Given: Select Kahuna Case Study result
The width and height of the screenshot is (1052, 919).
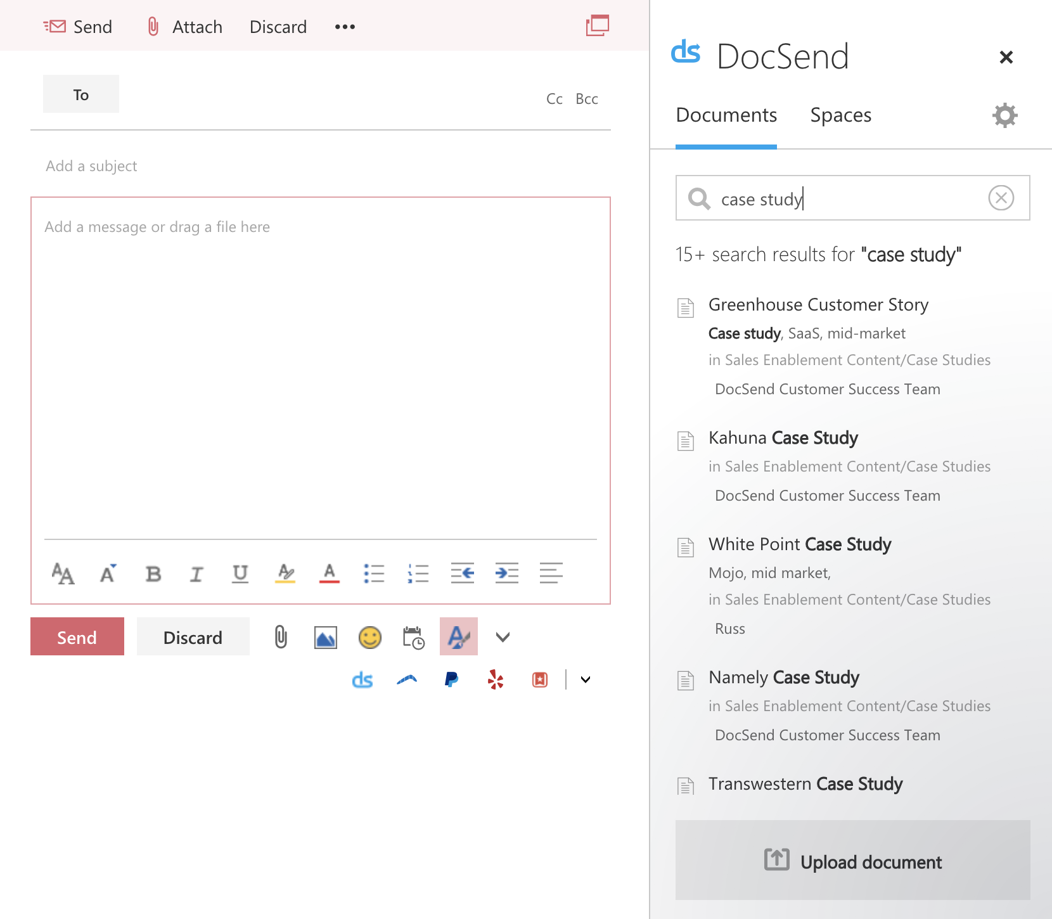Looking at the screenshot, I should (x=783, y=438).
